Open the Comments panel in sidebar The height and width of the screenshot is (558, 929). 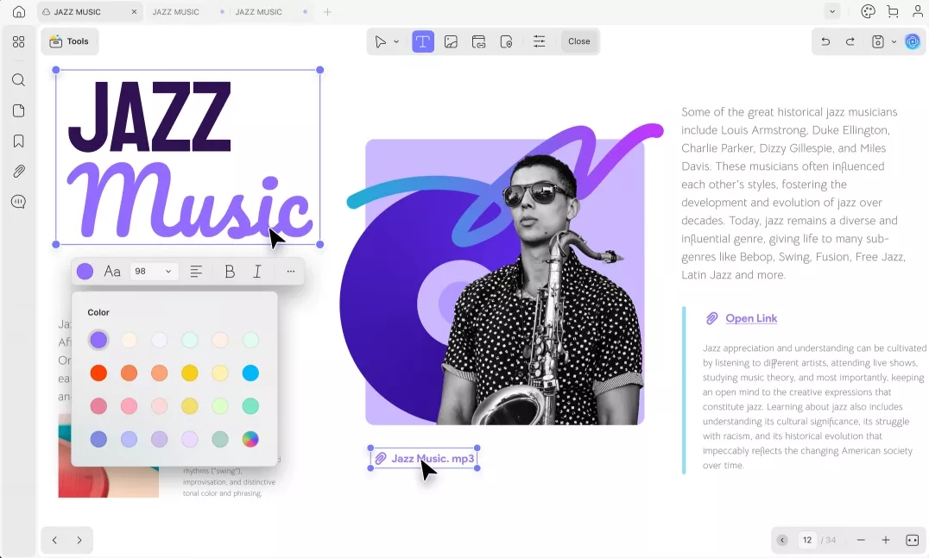[18, 202]
